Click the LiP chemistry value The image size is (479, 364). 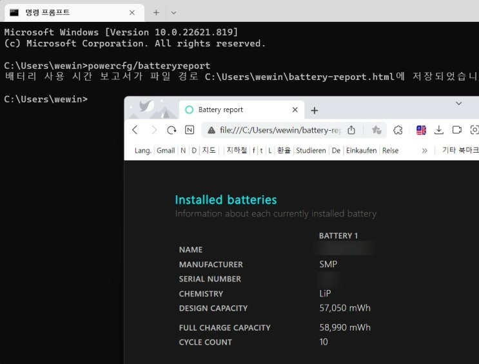(325, 294)
